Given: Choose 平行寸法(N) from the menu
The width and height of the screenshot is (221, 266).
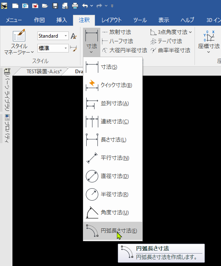Looking at the screenshot, I should point(113,158).
